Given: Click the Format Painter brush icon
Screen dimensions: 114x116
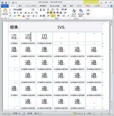Looking at the screenshot, I should pyautogui.click(x=10, y=16).
